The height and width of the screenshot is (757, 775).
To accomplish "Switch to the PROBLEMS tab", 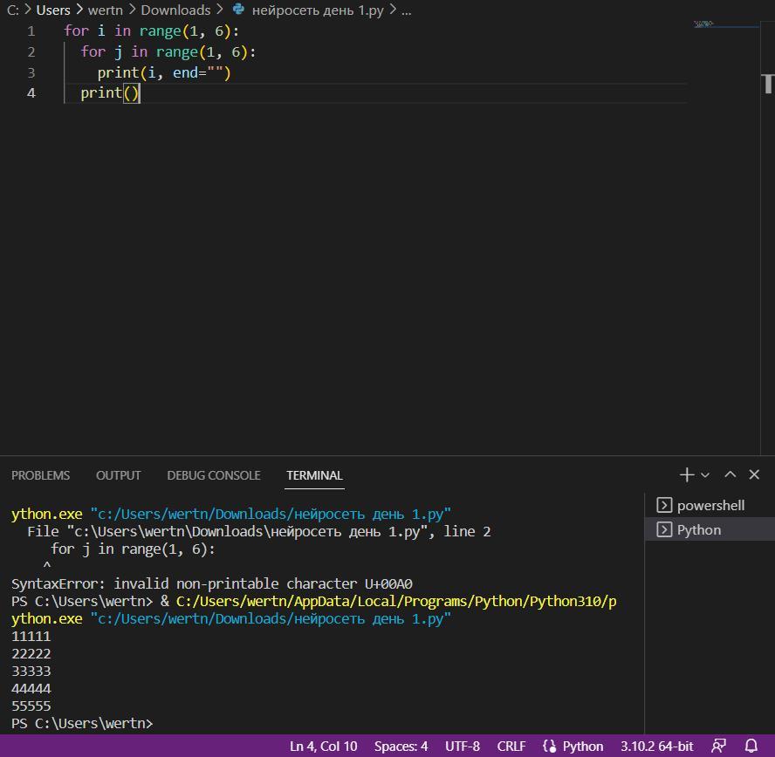I will coord(40,475).
